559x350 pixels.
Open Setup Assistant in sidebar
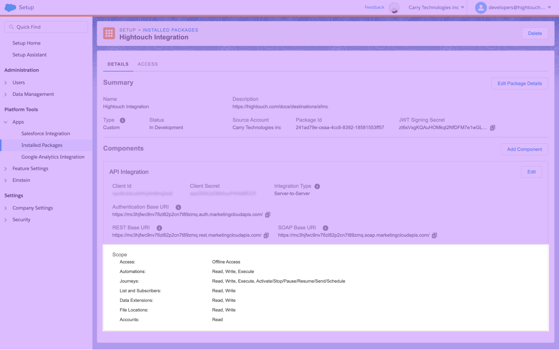[30, 55]
